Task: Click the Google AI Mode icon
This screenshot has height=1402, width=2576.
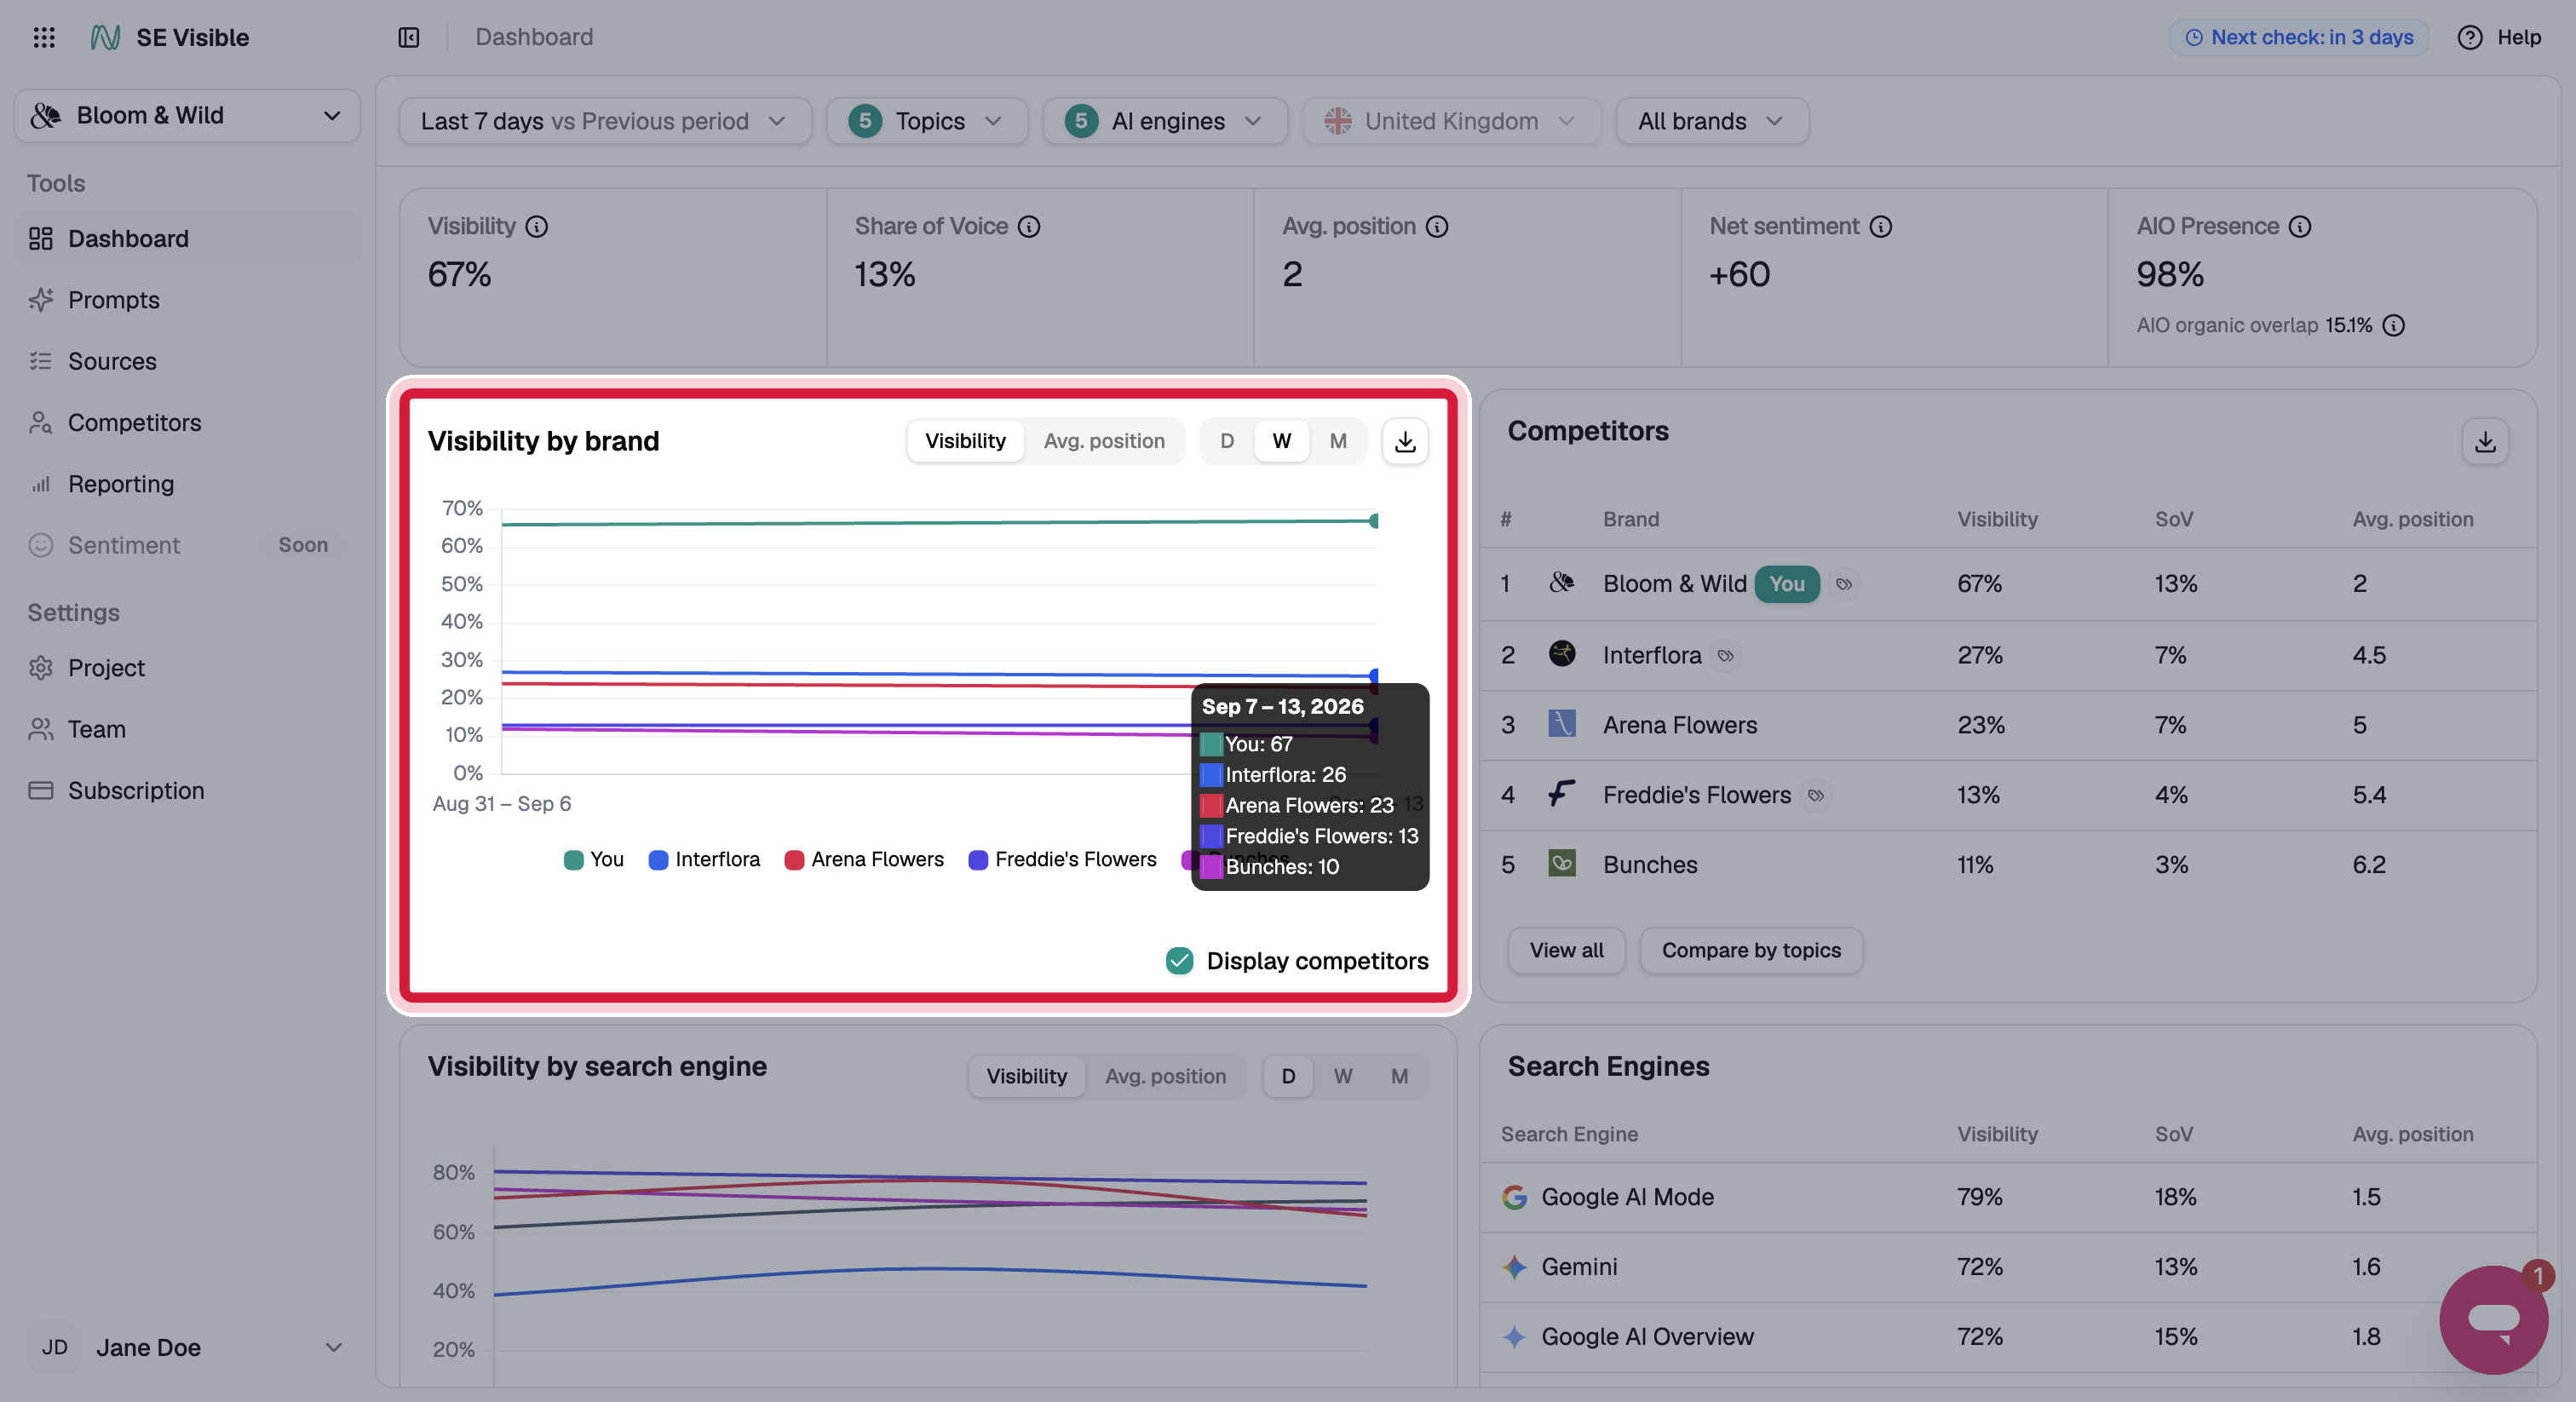Action: coord(1514,1197)
